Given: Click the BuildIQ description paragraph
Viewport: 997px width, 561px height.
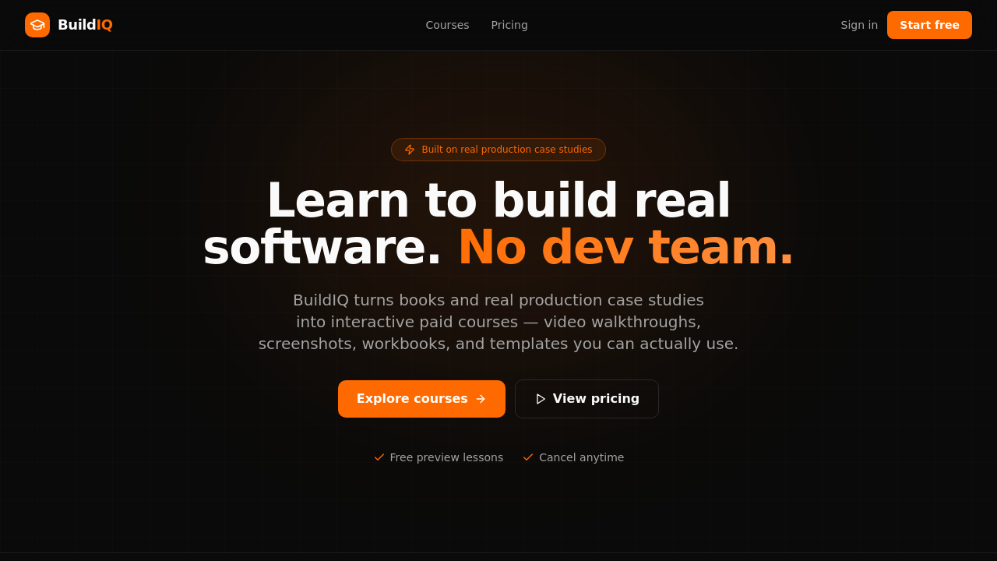Looking at the screenshot, I should (498, 322).
